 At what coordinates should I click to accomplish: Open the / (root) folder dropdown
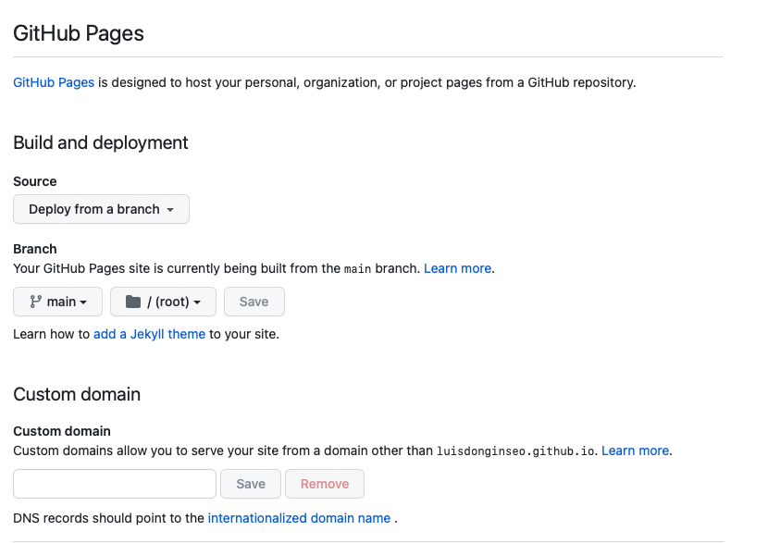pyautogui.click(x=163, y=302)
